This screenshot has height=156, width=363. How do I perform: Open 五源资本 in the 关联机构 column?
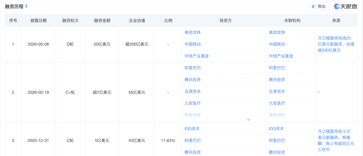277,91
